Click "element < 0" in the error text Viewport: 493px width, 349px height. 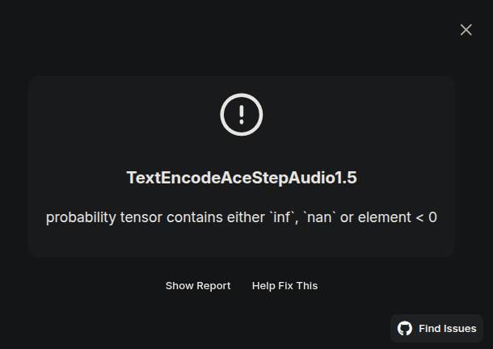click(397, 217)
